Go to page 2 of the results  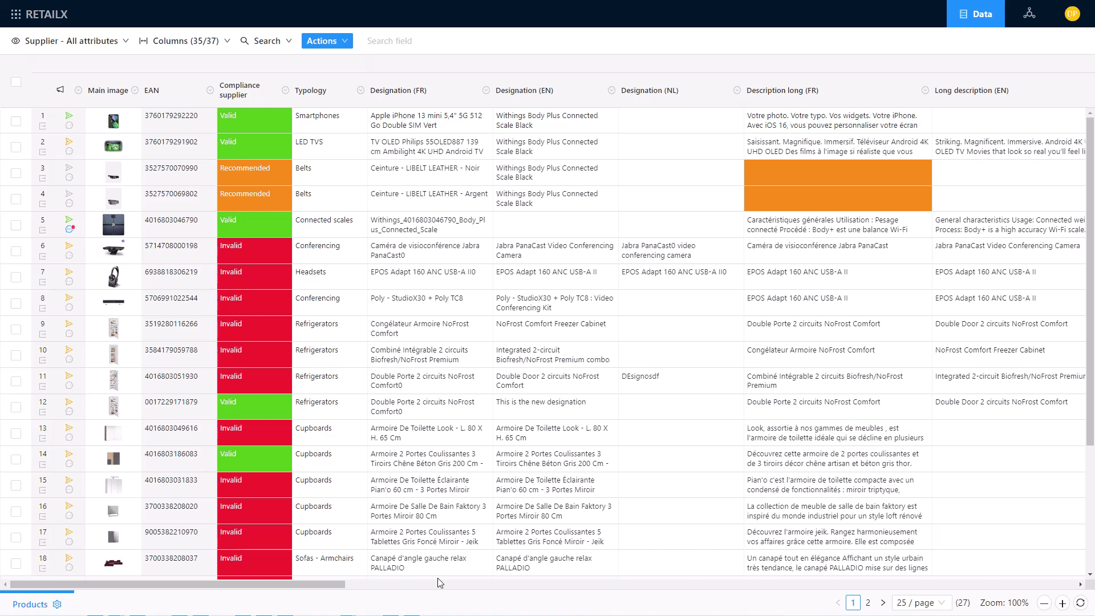868,603
